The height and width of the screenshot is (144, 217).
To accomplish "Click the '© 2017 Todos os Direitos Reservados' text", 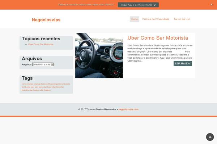I will pos(98,109).
